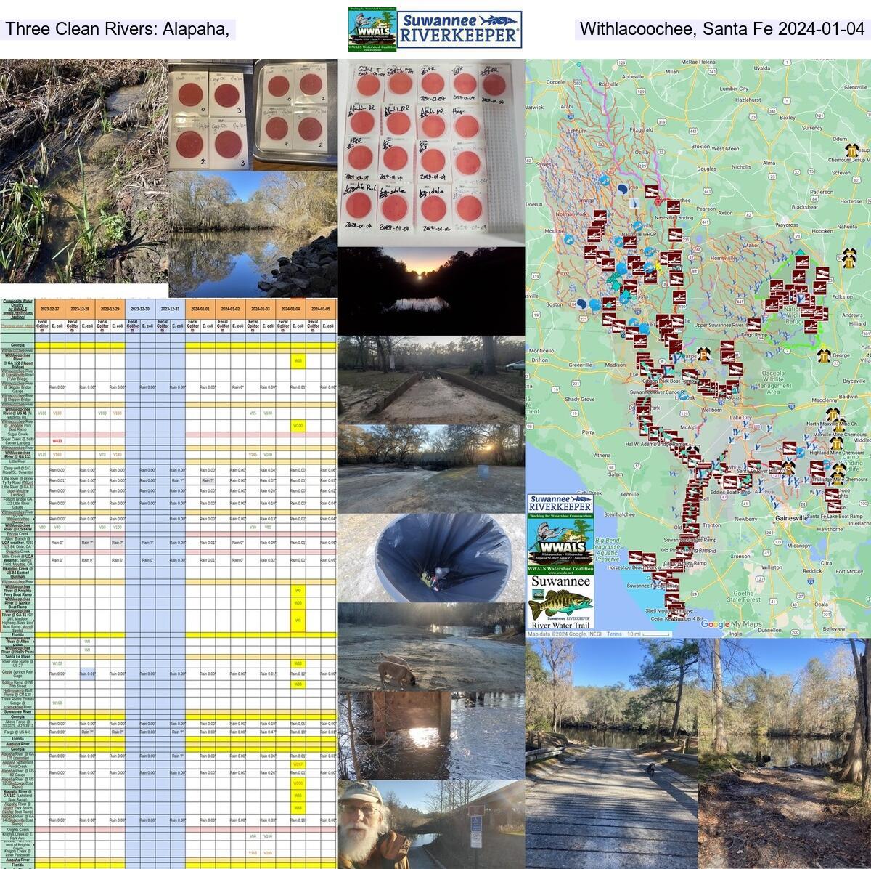Select the Highland Mine Chemours marker
Image resolution: width=871 pixels, height=869 pixels.
(838, 442)
